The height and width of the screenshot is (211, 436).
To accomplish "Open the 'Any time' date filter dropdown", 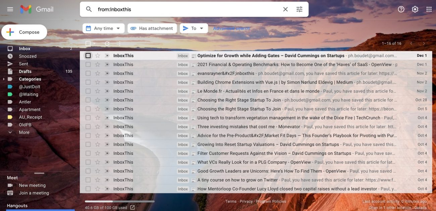I will coord(103,29).
